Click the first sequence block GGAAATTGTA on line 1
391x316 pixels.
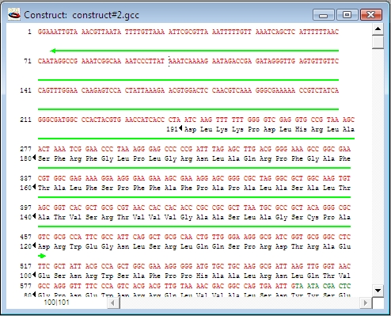click(58, 32)
